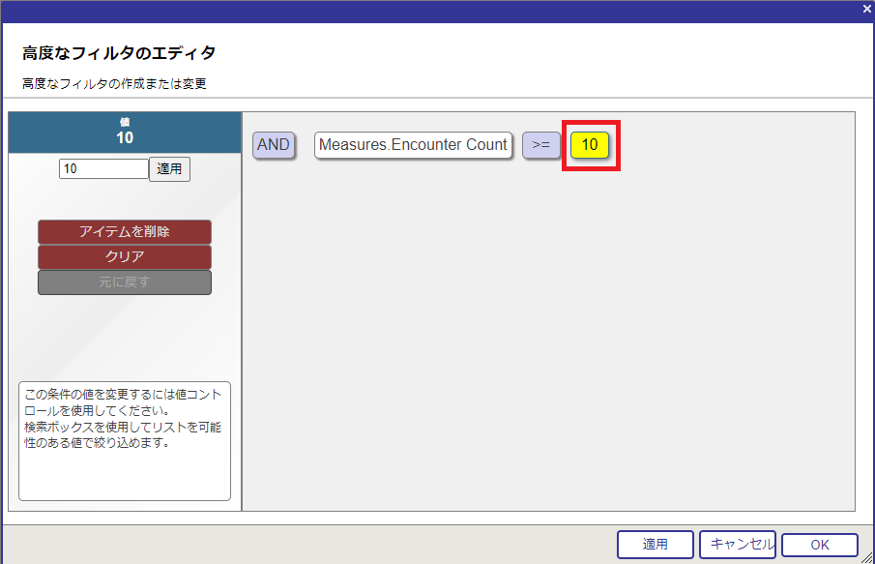Delete the selected item with アイテムを削除

pyautogui.click(x=125, y=232)
